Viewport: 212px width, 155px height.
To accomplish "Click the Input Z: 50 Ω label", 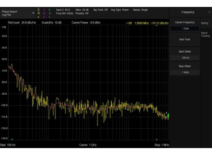I will 63,10.
